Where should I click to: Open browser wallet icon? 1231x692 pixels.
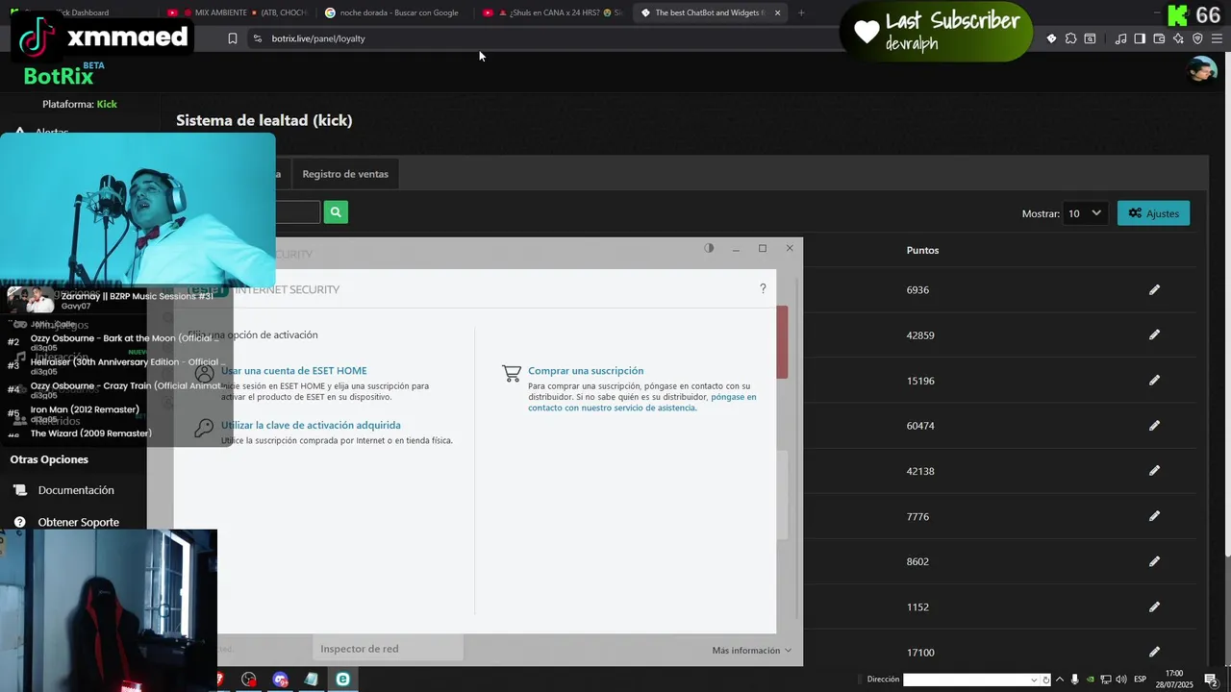click(x=1159, y=38)
